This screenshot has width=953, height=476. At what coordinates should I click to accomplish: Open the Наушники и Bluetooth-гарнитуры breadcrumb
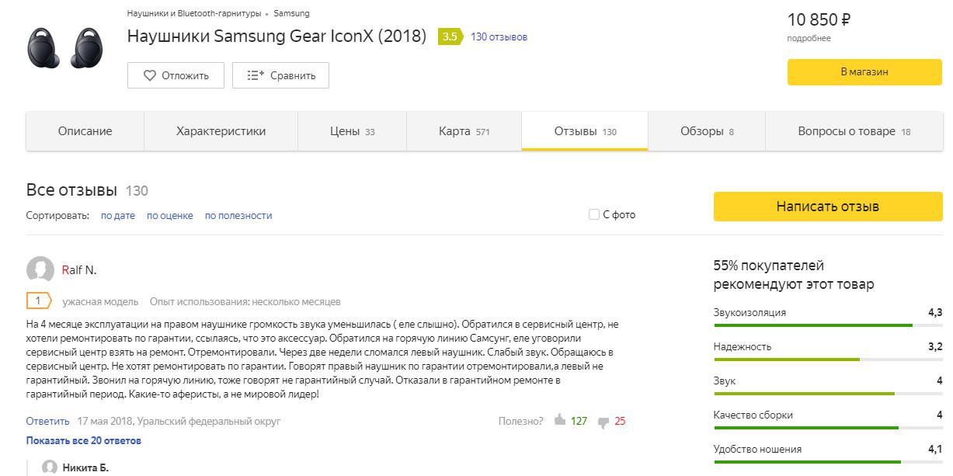click(193, 13)
